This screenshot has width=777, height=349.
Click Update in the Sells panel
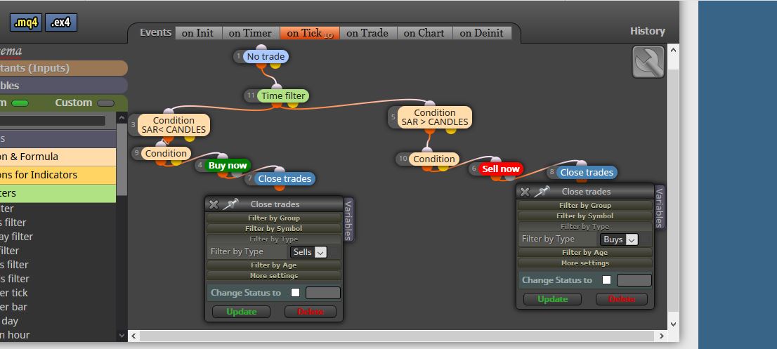click(242, 312)
